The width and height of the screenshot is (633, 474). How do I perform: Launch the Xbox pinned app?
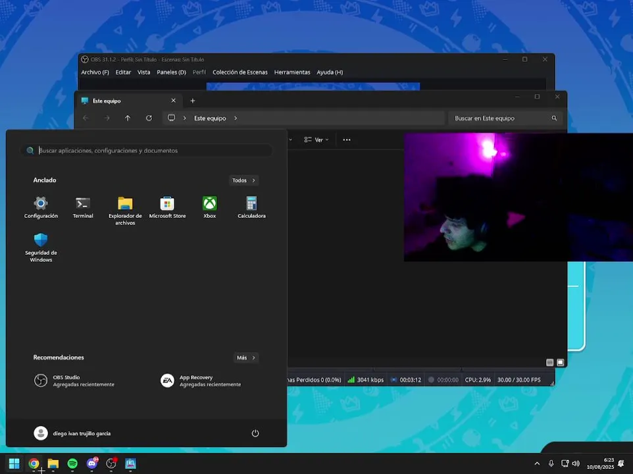(209, 207)
